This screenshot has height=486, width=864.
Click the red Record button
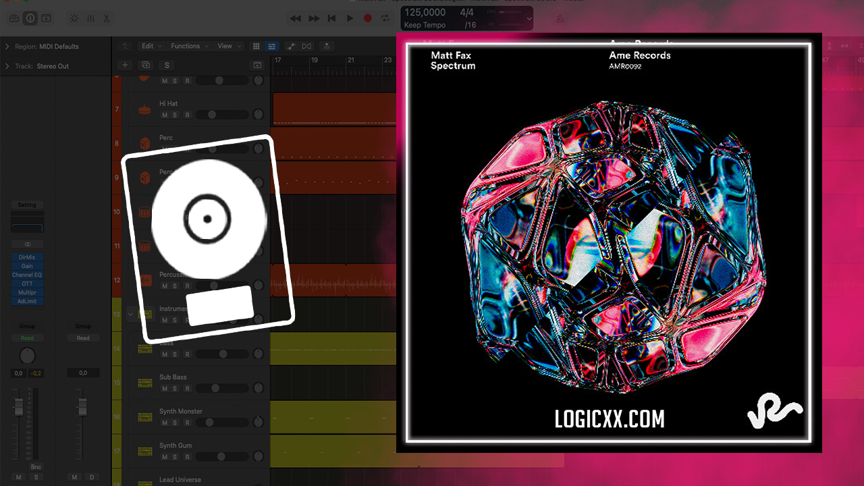(368, 18)
